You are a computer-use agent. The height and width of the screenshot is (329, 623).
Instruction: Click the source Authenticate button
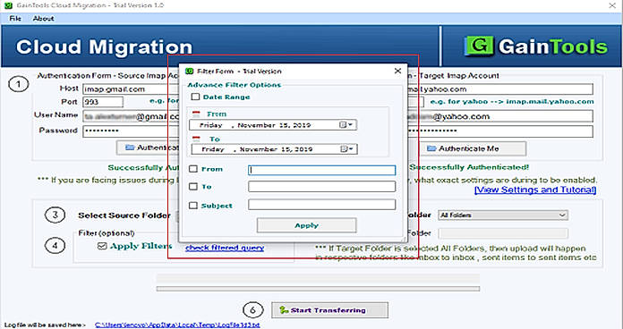coord(148,148)
